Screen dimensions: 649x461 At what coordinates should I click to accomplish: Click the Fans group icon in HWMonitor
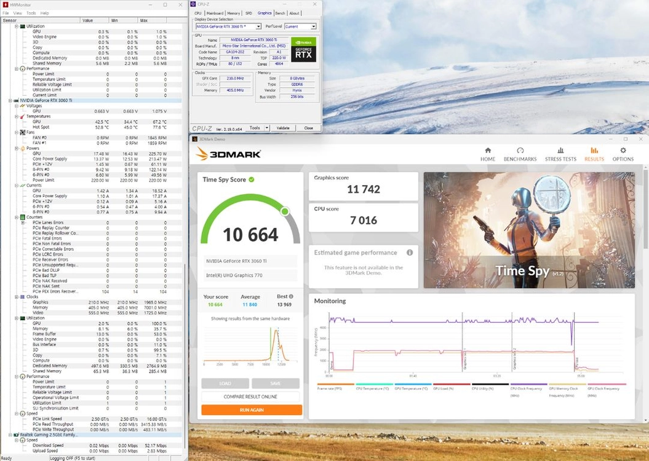click(22, 132)
